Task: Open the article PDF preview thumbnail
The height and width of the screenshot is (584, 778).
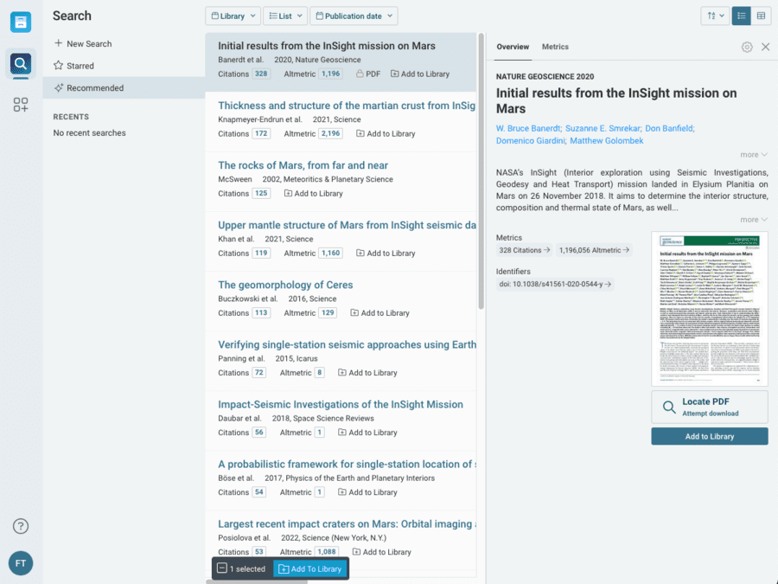Action: [709, 308]
